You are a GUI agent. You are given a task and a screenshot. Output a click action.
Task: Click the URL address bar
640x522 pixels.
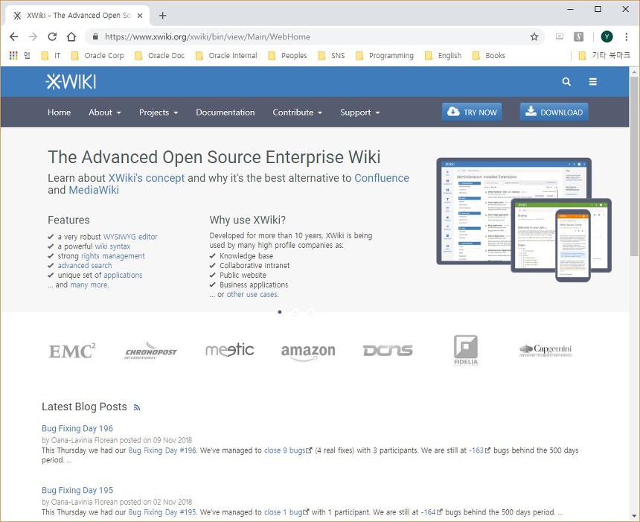pyautogui.click(x=314, y=36)
